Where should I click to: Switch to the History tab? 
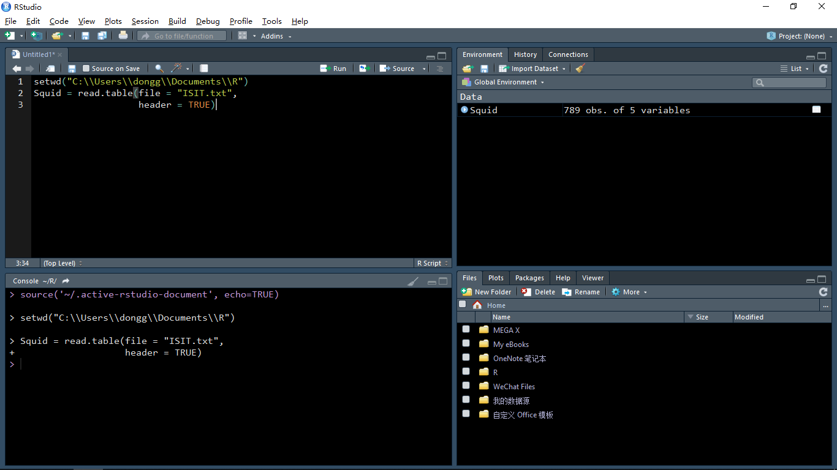point(525,54)
